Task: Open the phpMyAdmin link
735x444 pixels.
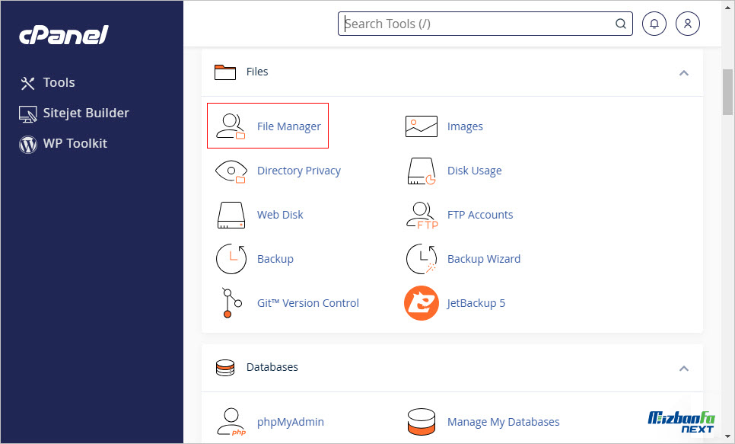Action: pos(290,421)
